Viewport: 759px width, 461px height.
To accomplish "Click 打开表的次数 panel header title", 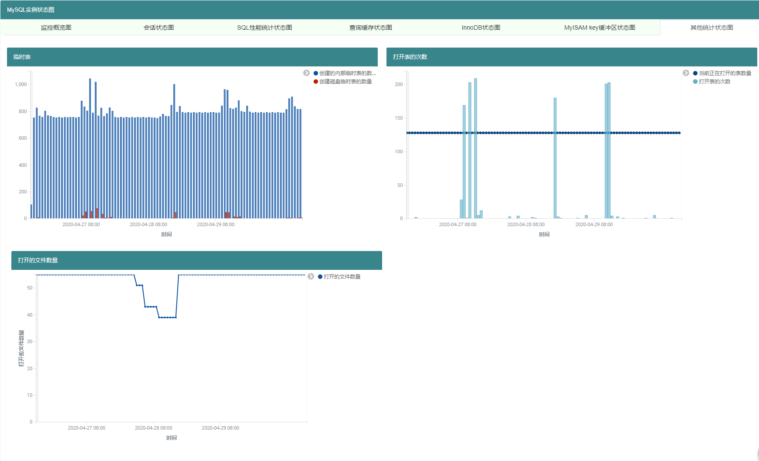I will pos(410,57).
